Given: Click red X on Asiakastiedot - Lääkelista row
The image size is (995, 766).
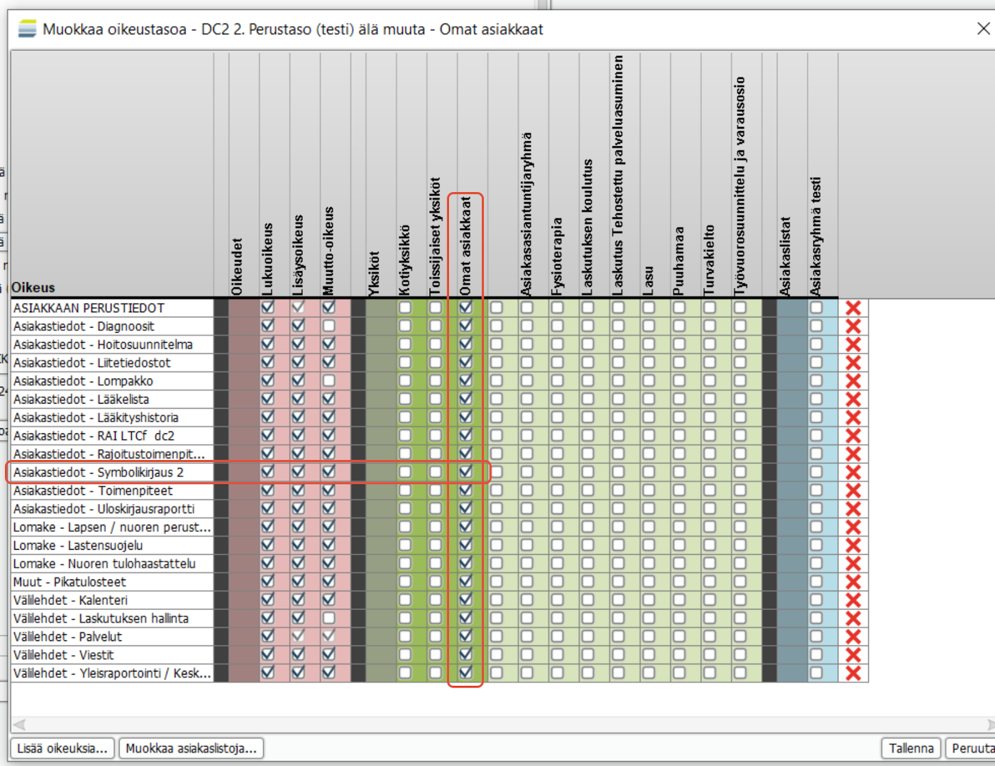Looking at the screenshot, I should click(853, 399).
